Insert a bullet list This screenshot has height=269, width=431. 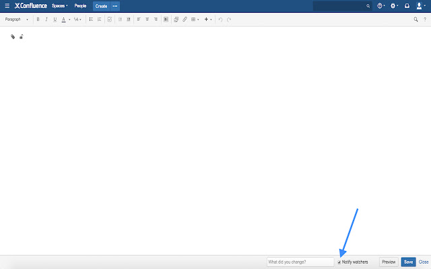(x=91, y=20)
